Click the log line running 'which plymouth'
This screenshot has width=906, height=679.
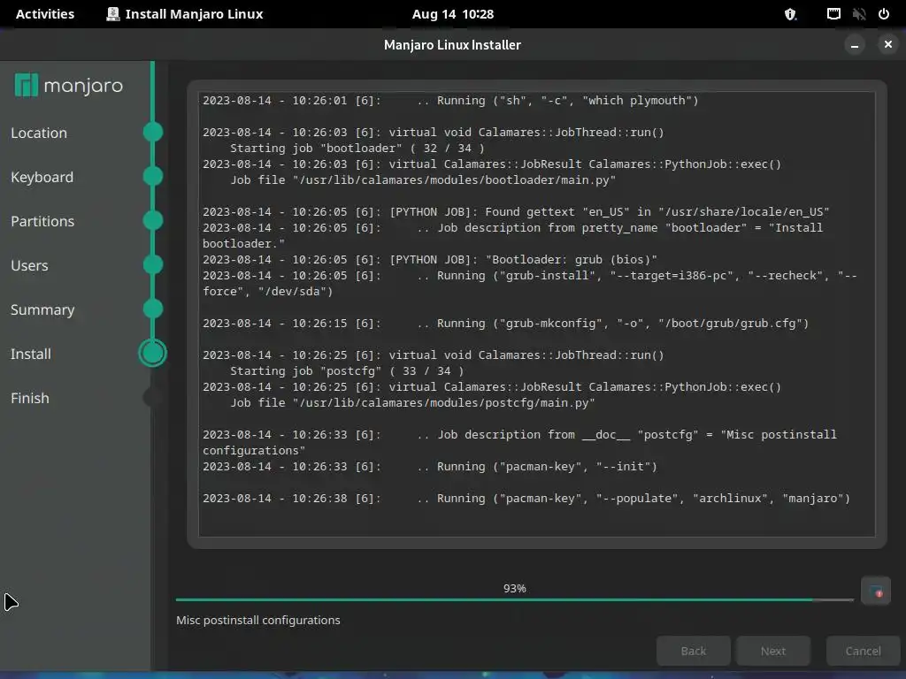pos(450,101)
